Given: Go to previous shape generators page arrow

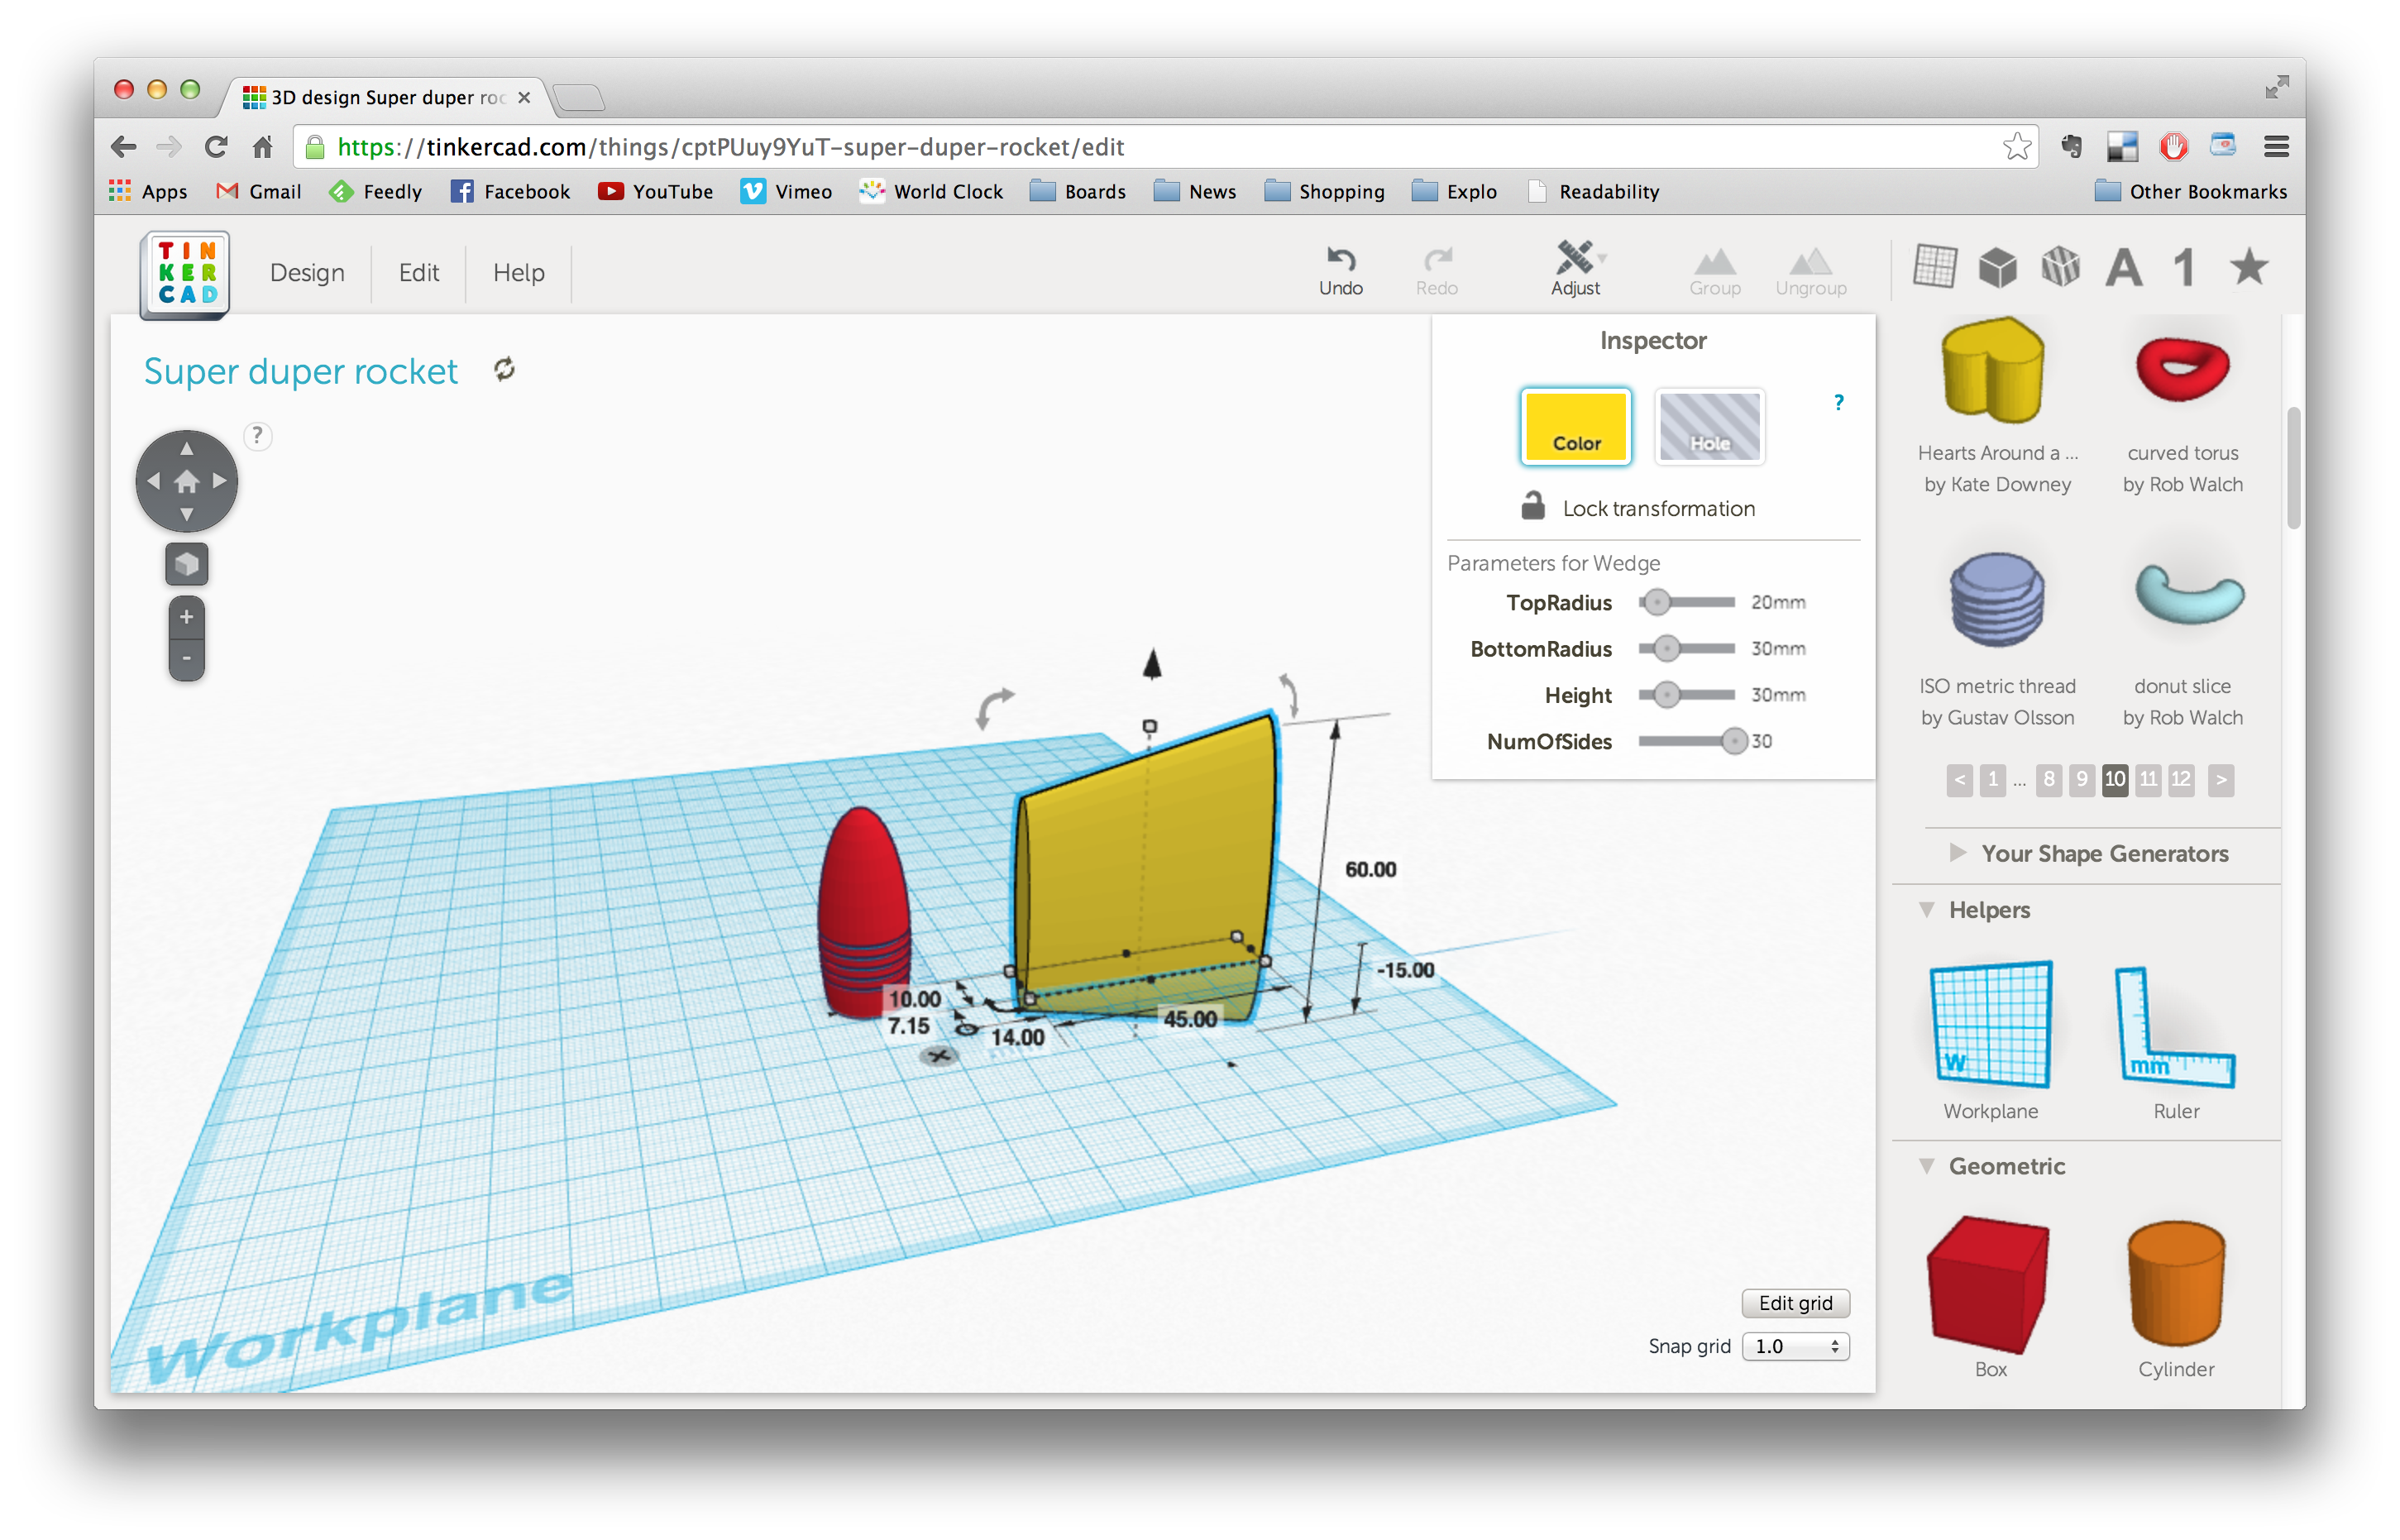Looking at the screenshot, I should [1959, 779].
